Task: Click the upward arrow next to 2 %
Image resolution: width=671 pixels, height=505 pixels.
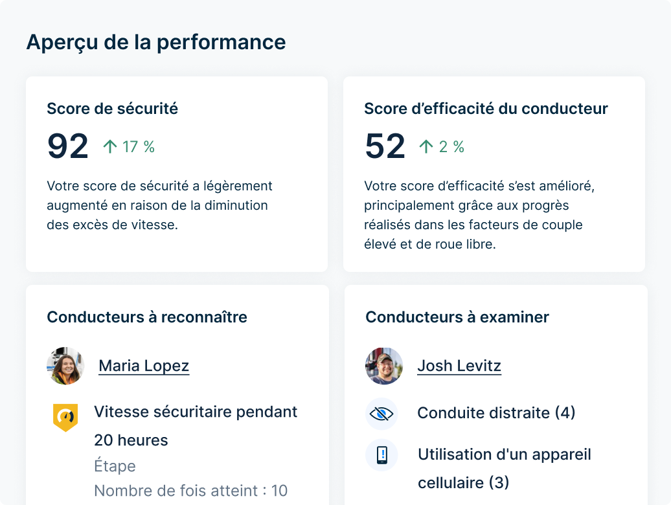Action: pos(426,146)
